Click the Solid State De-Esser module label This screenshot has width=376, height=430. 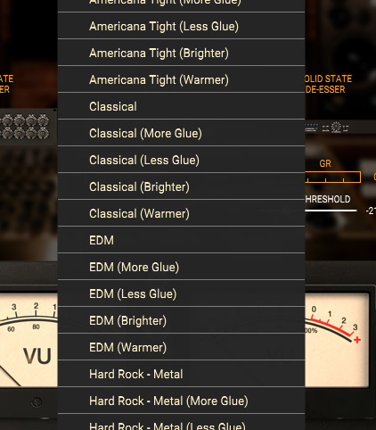point(328,84)
